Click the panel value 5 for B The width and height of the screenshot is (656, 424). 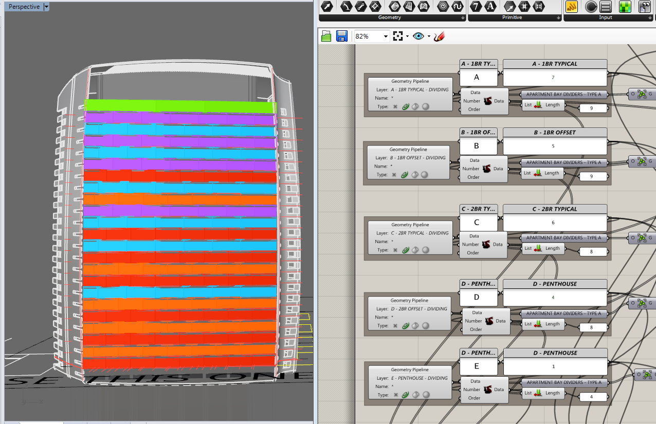pos(555,146)
